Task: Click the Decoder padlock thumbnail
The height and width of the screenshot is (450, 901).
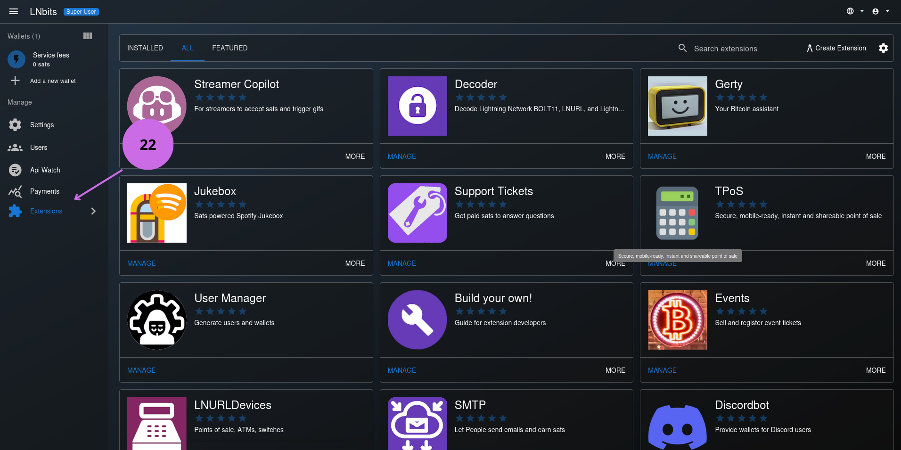Action: (x=417, y=106)
